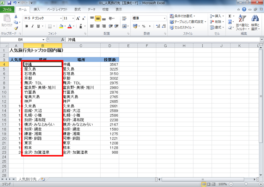Click the Excel Help question mark icon
This screenshot has width=264, height=187.
click(244, 9)
